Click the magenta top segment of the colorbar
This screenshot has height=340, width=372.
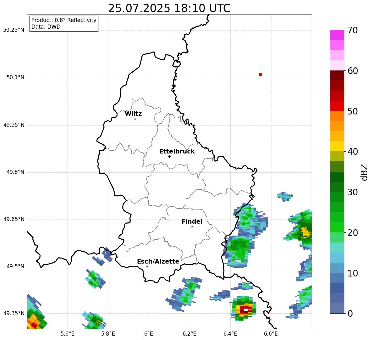(x=337, y=35)
